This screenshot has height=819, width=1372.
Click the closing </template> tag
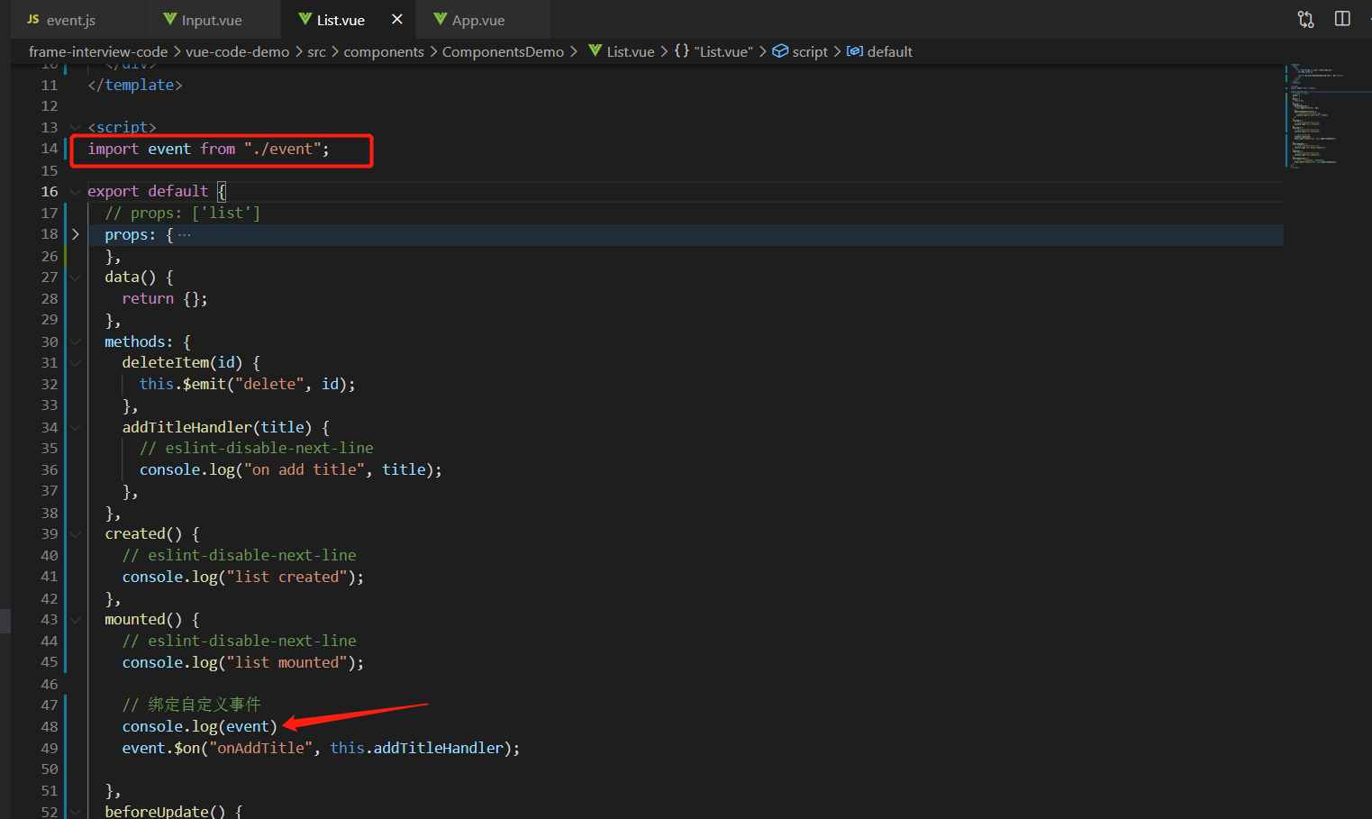pyautogui.click(x=135, y=85)
